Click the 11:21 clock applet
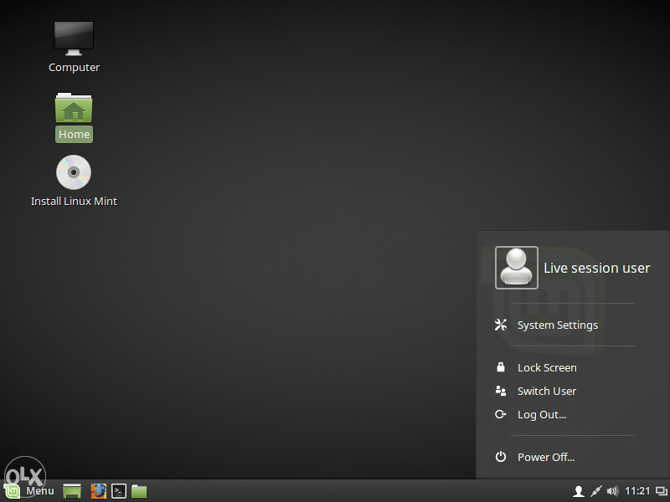This screenshot has height=502, width=670. click(x=637, y=491)
